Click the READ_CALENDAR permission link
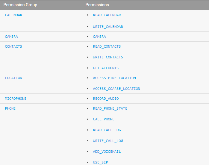This screenshot has height=165, width=209. pos(107,15)
